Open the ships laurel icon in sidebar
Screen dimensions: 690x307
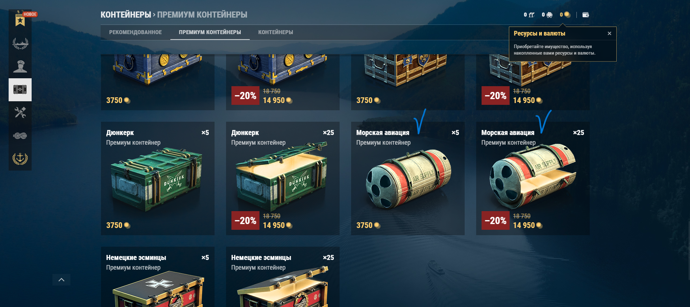(x=20, y=43)
